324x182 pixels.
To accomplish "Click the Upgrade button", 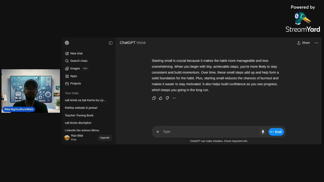I will (x=105, y=138).
